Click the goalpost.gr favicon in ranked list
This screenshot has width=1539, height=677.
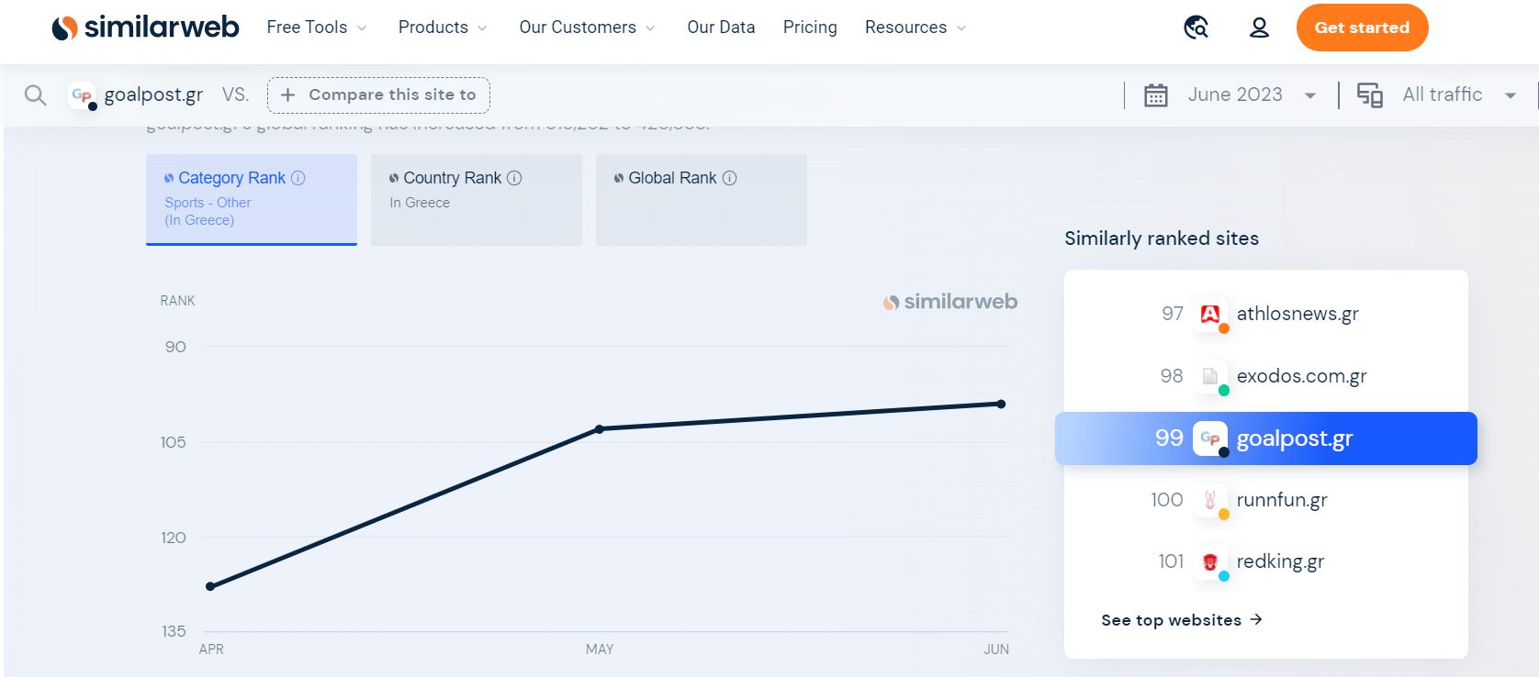click(x=1210, y=438)
